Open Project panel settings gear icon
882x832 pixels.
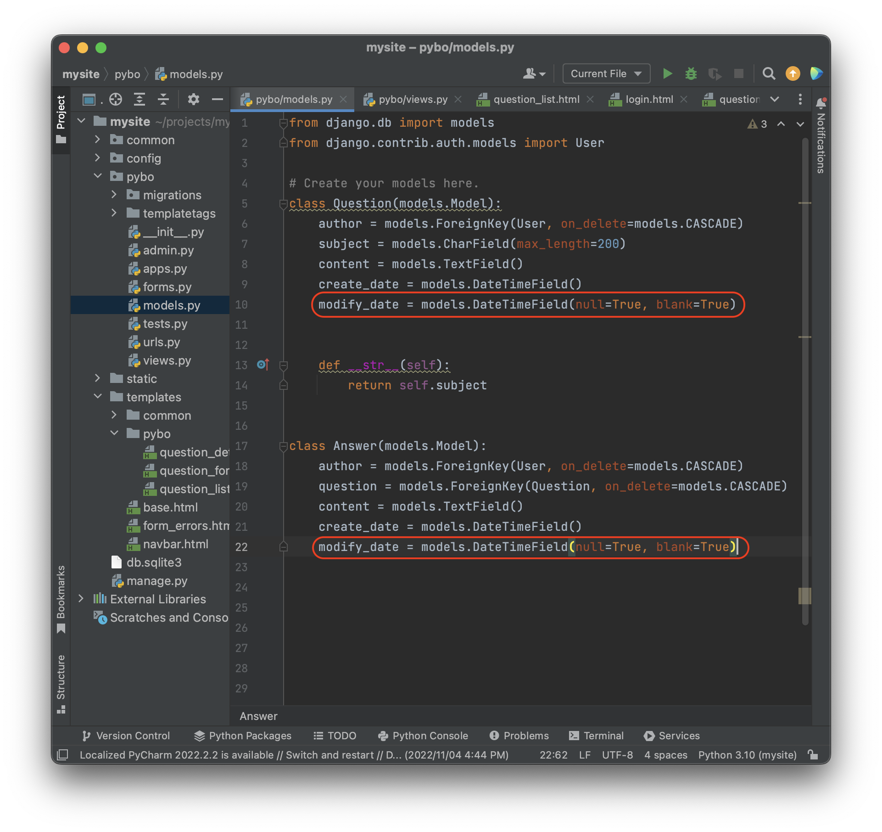tap(194, 99)
